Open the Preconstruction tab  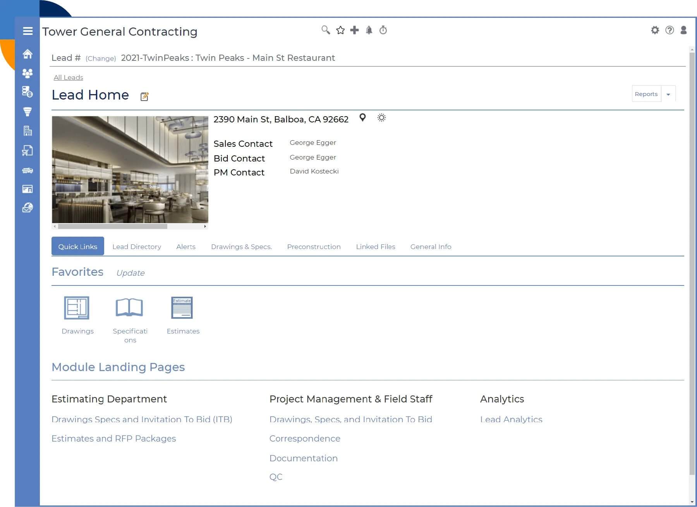point(314,247)
